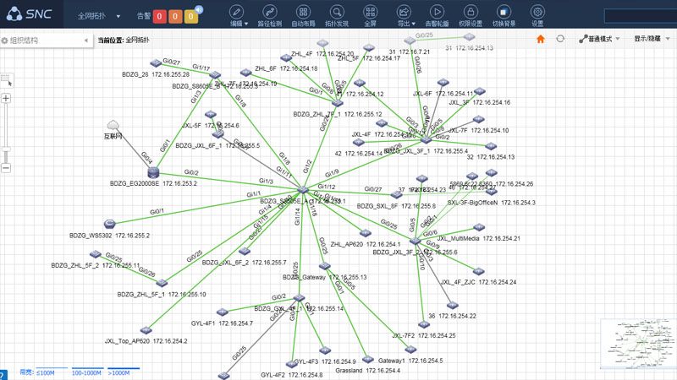
Task: Click the orange home icon
Action: pyautogui.click(x=541, y=39)
